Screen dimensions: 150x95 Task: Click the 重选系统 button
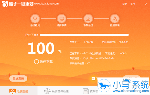click(x=18, y=78)
